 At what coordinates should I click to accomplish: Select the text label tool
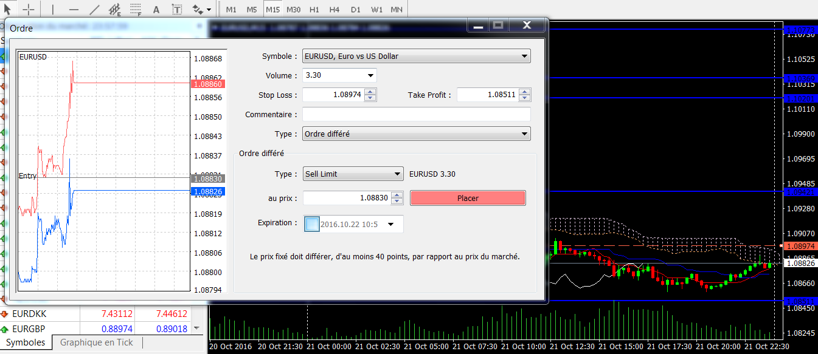pyautogui.click(x=177, y=9)
